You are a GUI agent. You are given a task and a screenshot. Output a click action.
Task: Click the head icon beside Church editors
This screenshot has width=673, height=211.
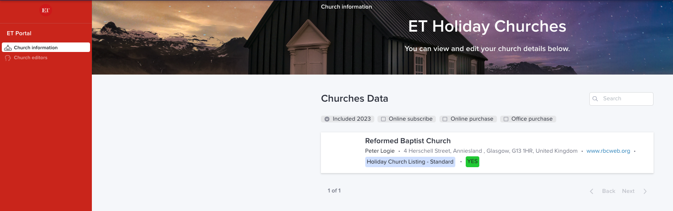click(x=8, y=58)
